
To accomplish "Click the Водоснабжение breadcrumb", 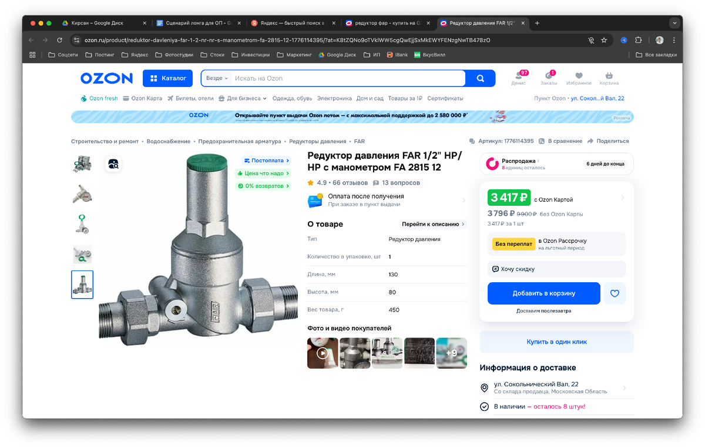I will point(169,141).
